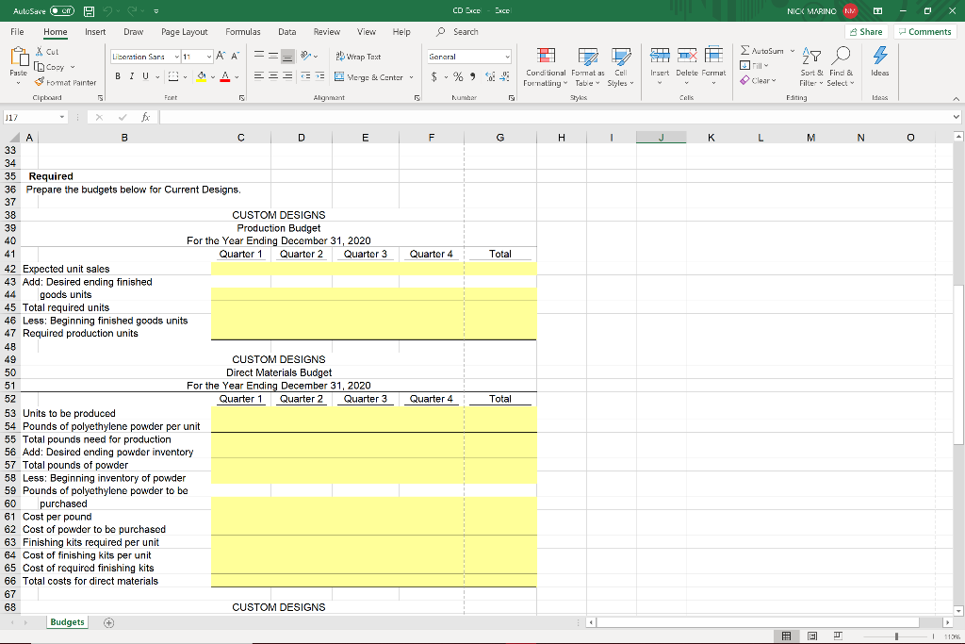
Task: Click the Share button
Action: (x=866, y=32)
